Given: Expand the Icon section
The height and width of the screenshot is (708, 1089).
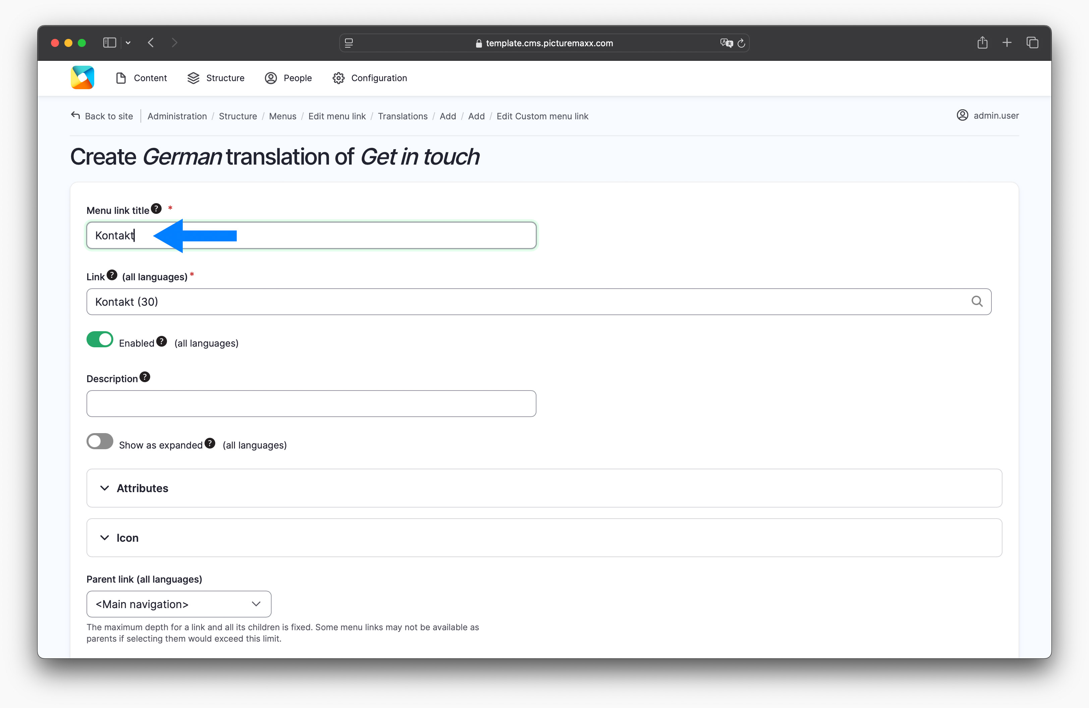Looking at the screenshot, I should click(x=544, y=537).
